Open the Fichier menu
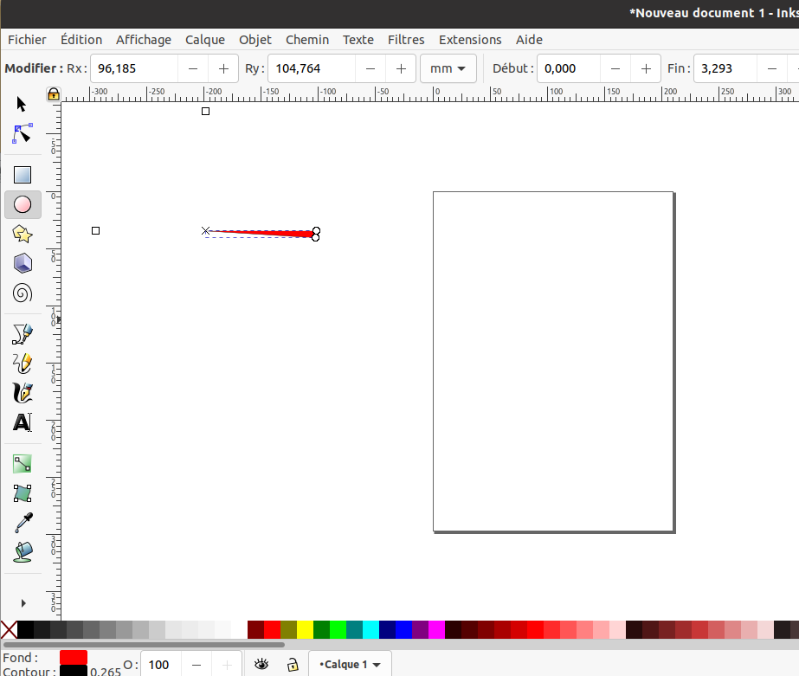 click(27, 40)
